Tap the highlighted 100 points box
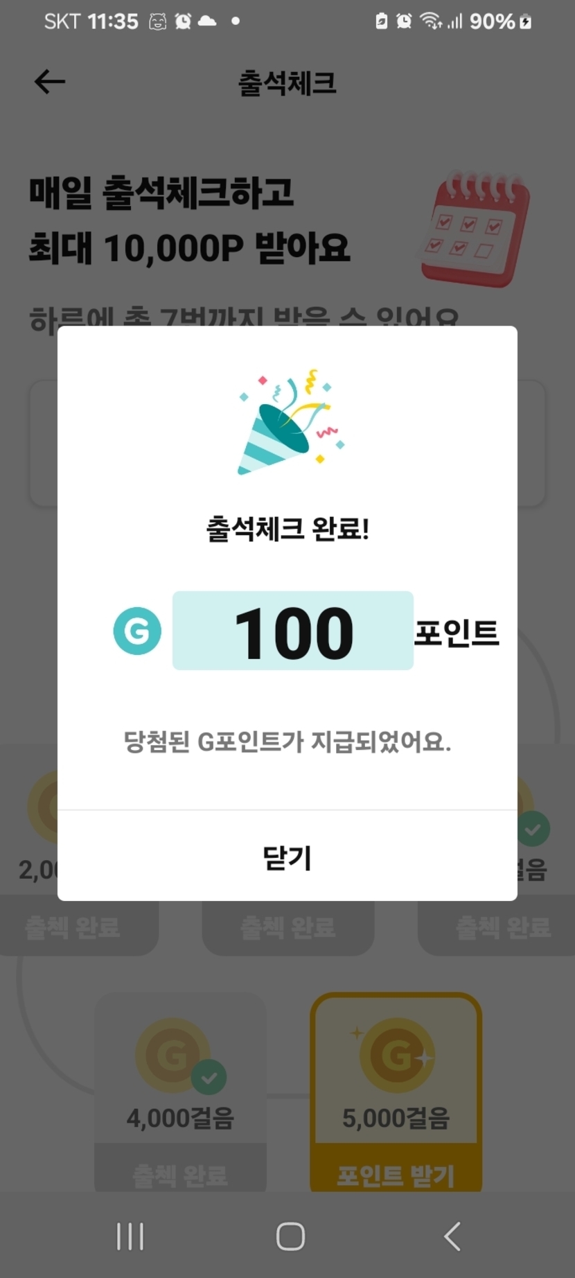575x1278 pixels. click(x=292, y=631)
